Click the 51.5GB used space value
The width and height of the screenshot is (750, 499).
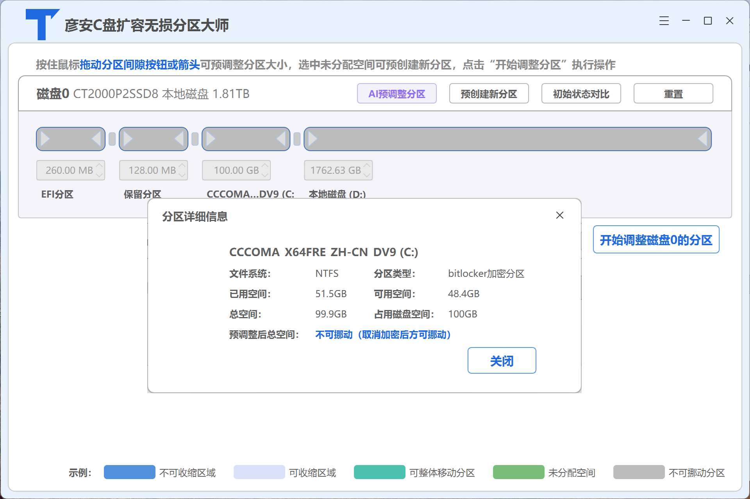pyautogui.click(x=331, y=294)
